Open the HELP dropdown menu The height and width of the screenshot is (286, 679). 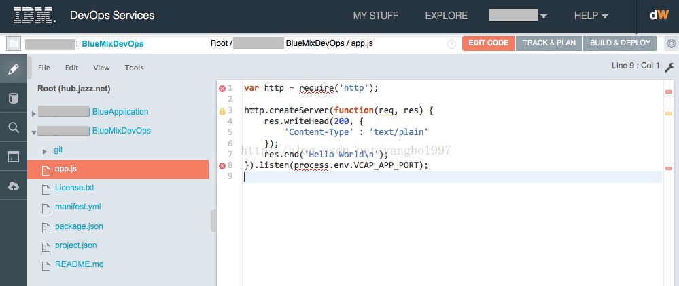point(591,16)
